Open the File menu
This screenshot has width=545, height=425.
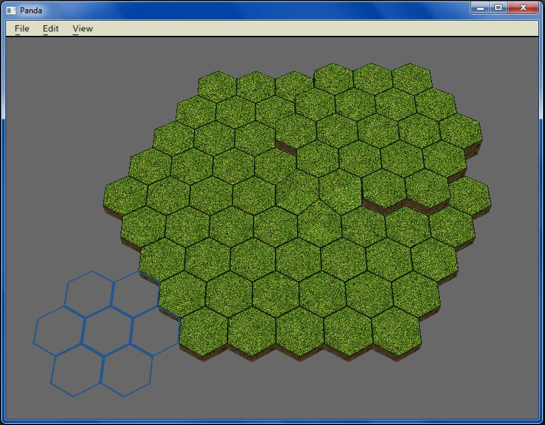click(x=22, y=29)
